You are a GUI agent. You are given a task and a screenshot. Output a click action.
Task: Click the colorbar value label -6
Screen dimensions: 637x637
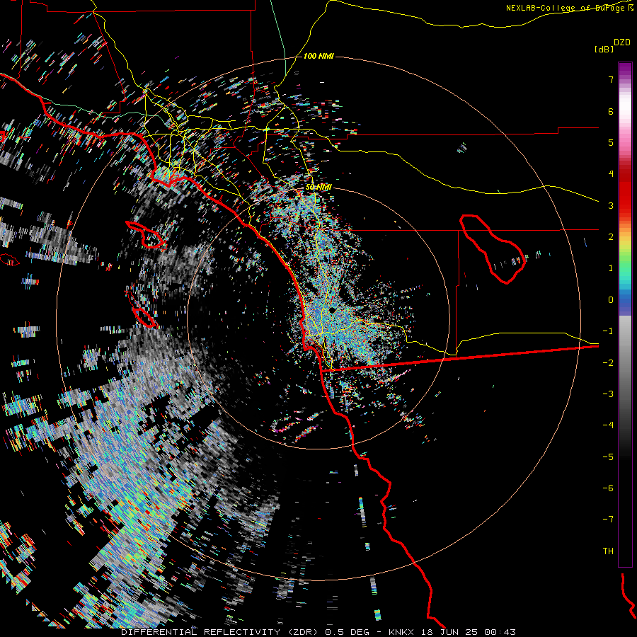tap(608, 488)
